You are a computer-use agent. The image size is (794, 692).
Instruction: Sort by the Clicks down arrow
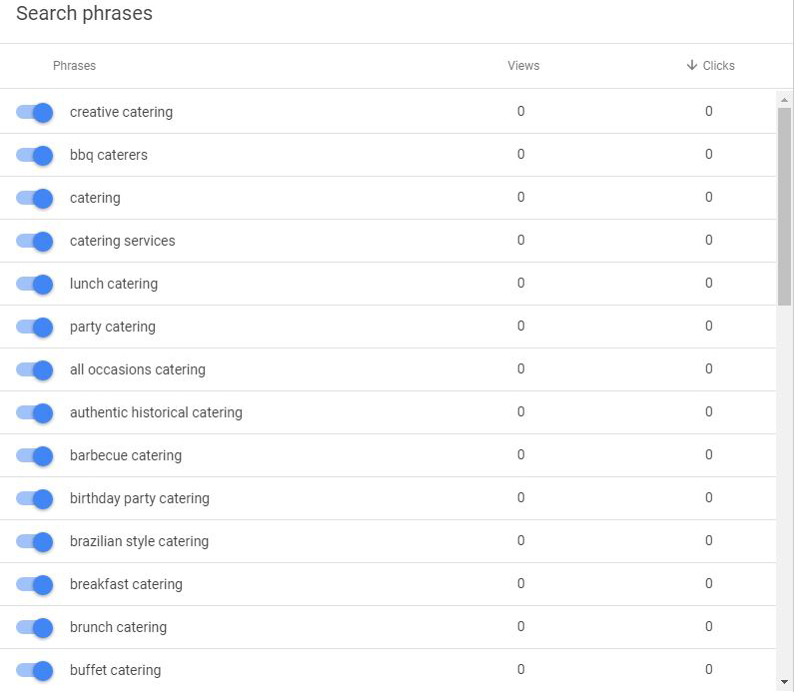pyautogui.click(x=691, y=66)
